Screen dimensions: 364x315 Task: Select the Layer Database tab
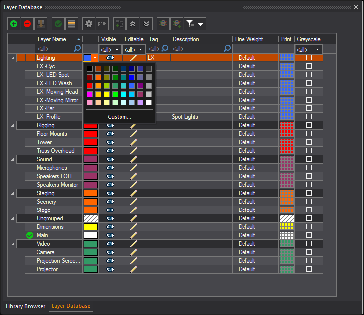[71, 306]
